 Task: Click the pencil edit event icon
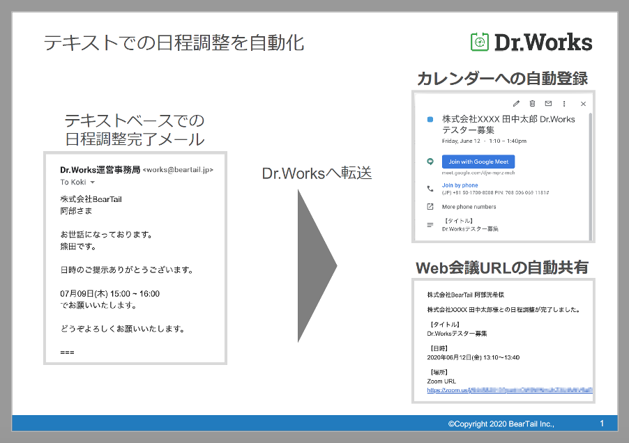[x=516, y=104]
